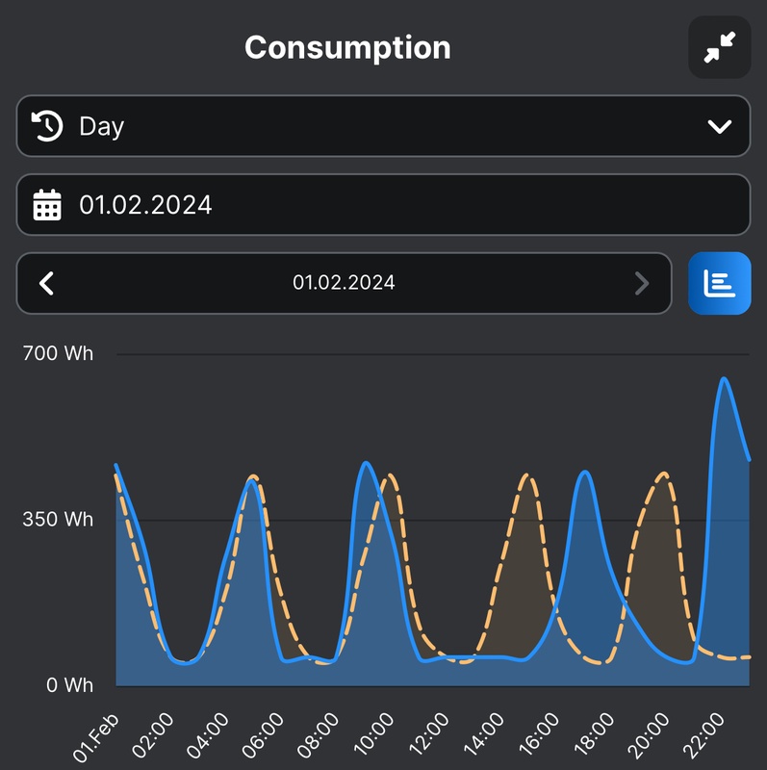Screen dimensions: 767x770
Task: Go to previous day with left chevron
Action: click(x=46, y=283)
